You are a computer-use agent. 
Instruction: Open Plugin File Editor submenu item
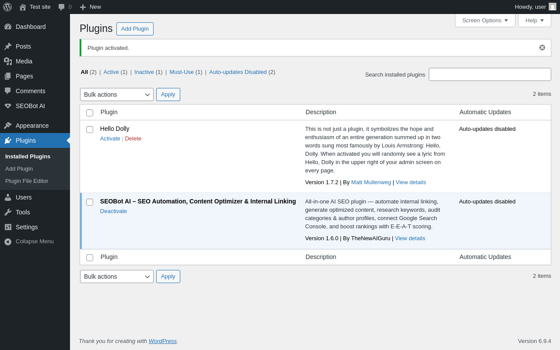point(27,181)
